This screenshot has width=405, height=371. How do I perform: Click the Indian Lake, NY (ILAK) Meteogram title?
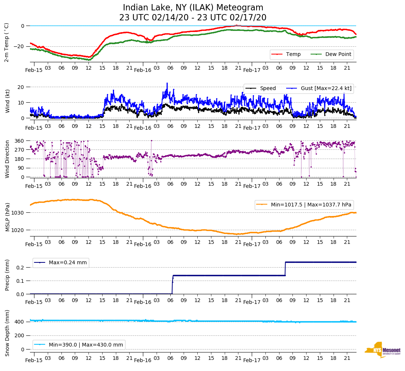[x=193, y=8]
